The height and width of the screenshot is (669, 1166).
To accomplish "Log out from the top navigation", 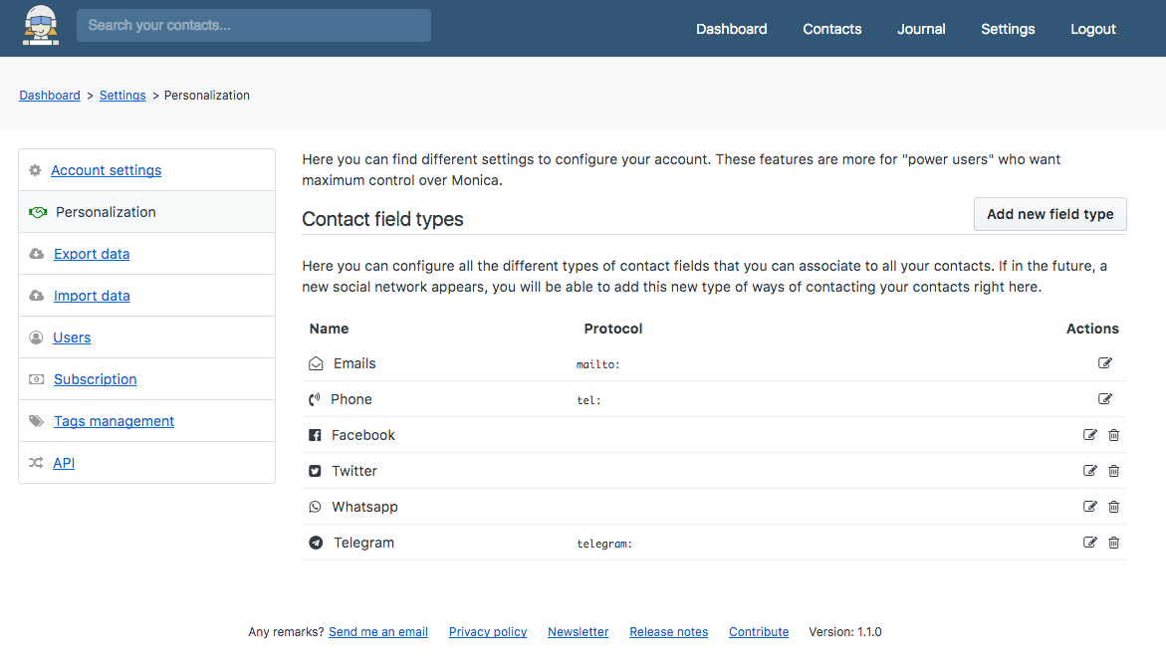I will coord(1093,29).
